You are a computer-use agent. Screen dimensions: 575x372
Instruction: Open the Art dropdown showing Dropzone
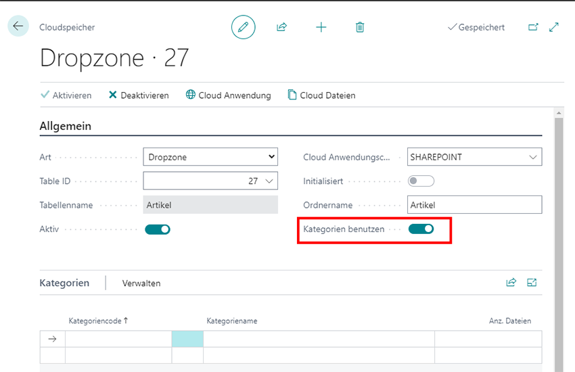(x=210, y=157)
